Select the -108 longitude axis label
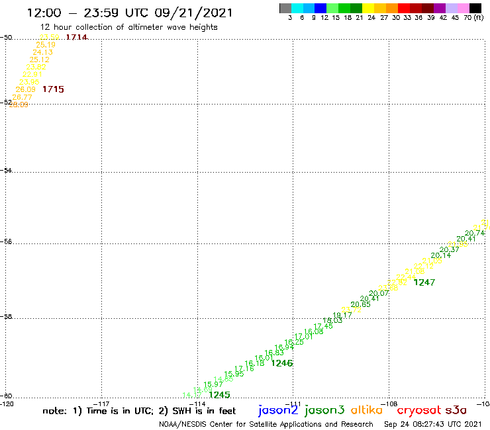The height and width of the screenshot is (430, 490). point(389,404)
